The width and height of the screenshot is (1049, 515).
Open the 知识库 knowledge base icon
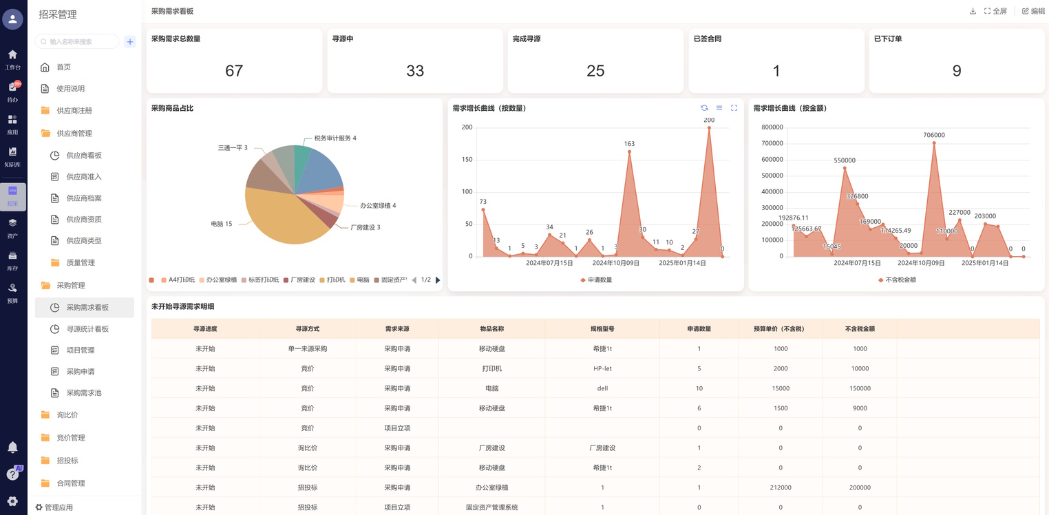pos(12,156)
